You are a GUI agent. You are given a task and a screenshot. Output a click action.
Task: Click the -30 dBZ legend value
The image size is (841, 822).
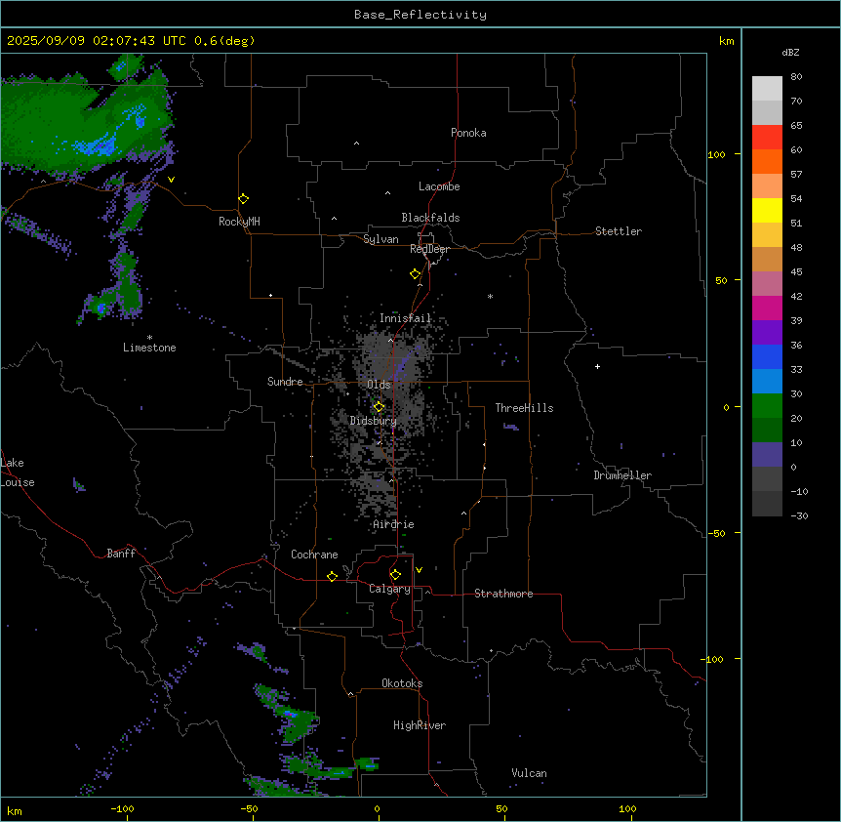(x=799, y=515)
